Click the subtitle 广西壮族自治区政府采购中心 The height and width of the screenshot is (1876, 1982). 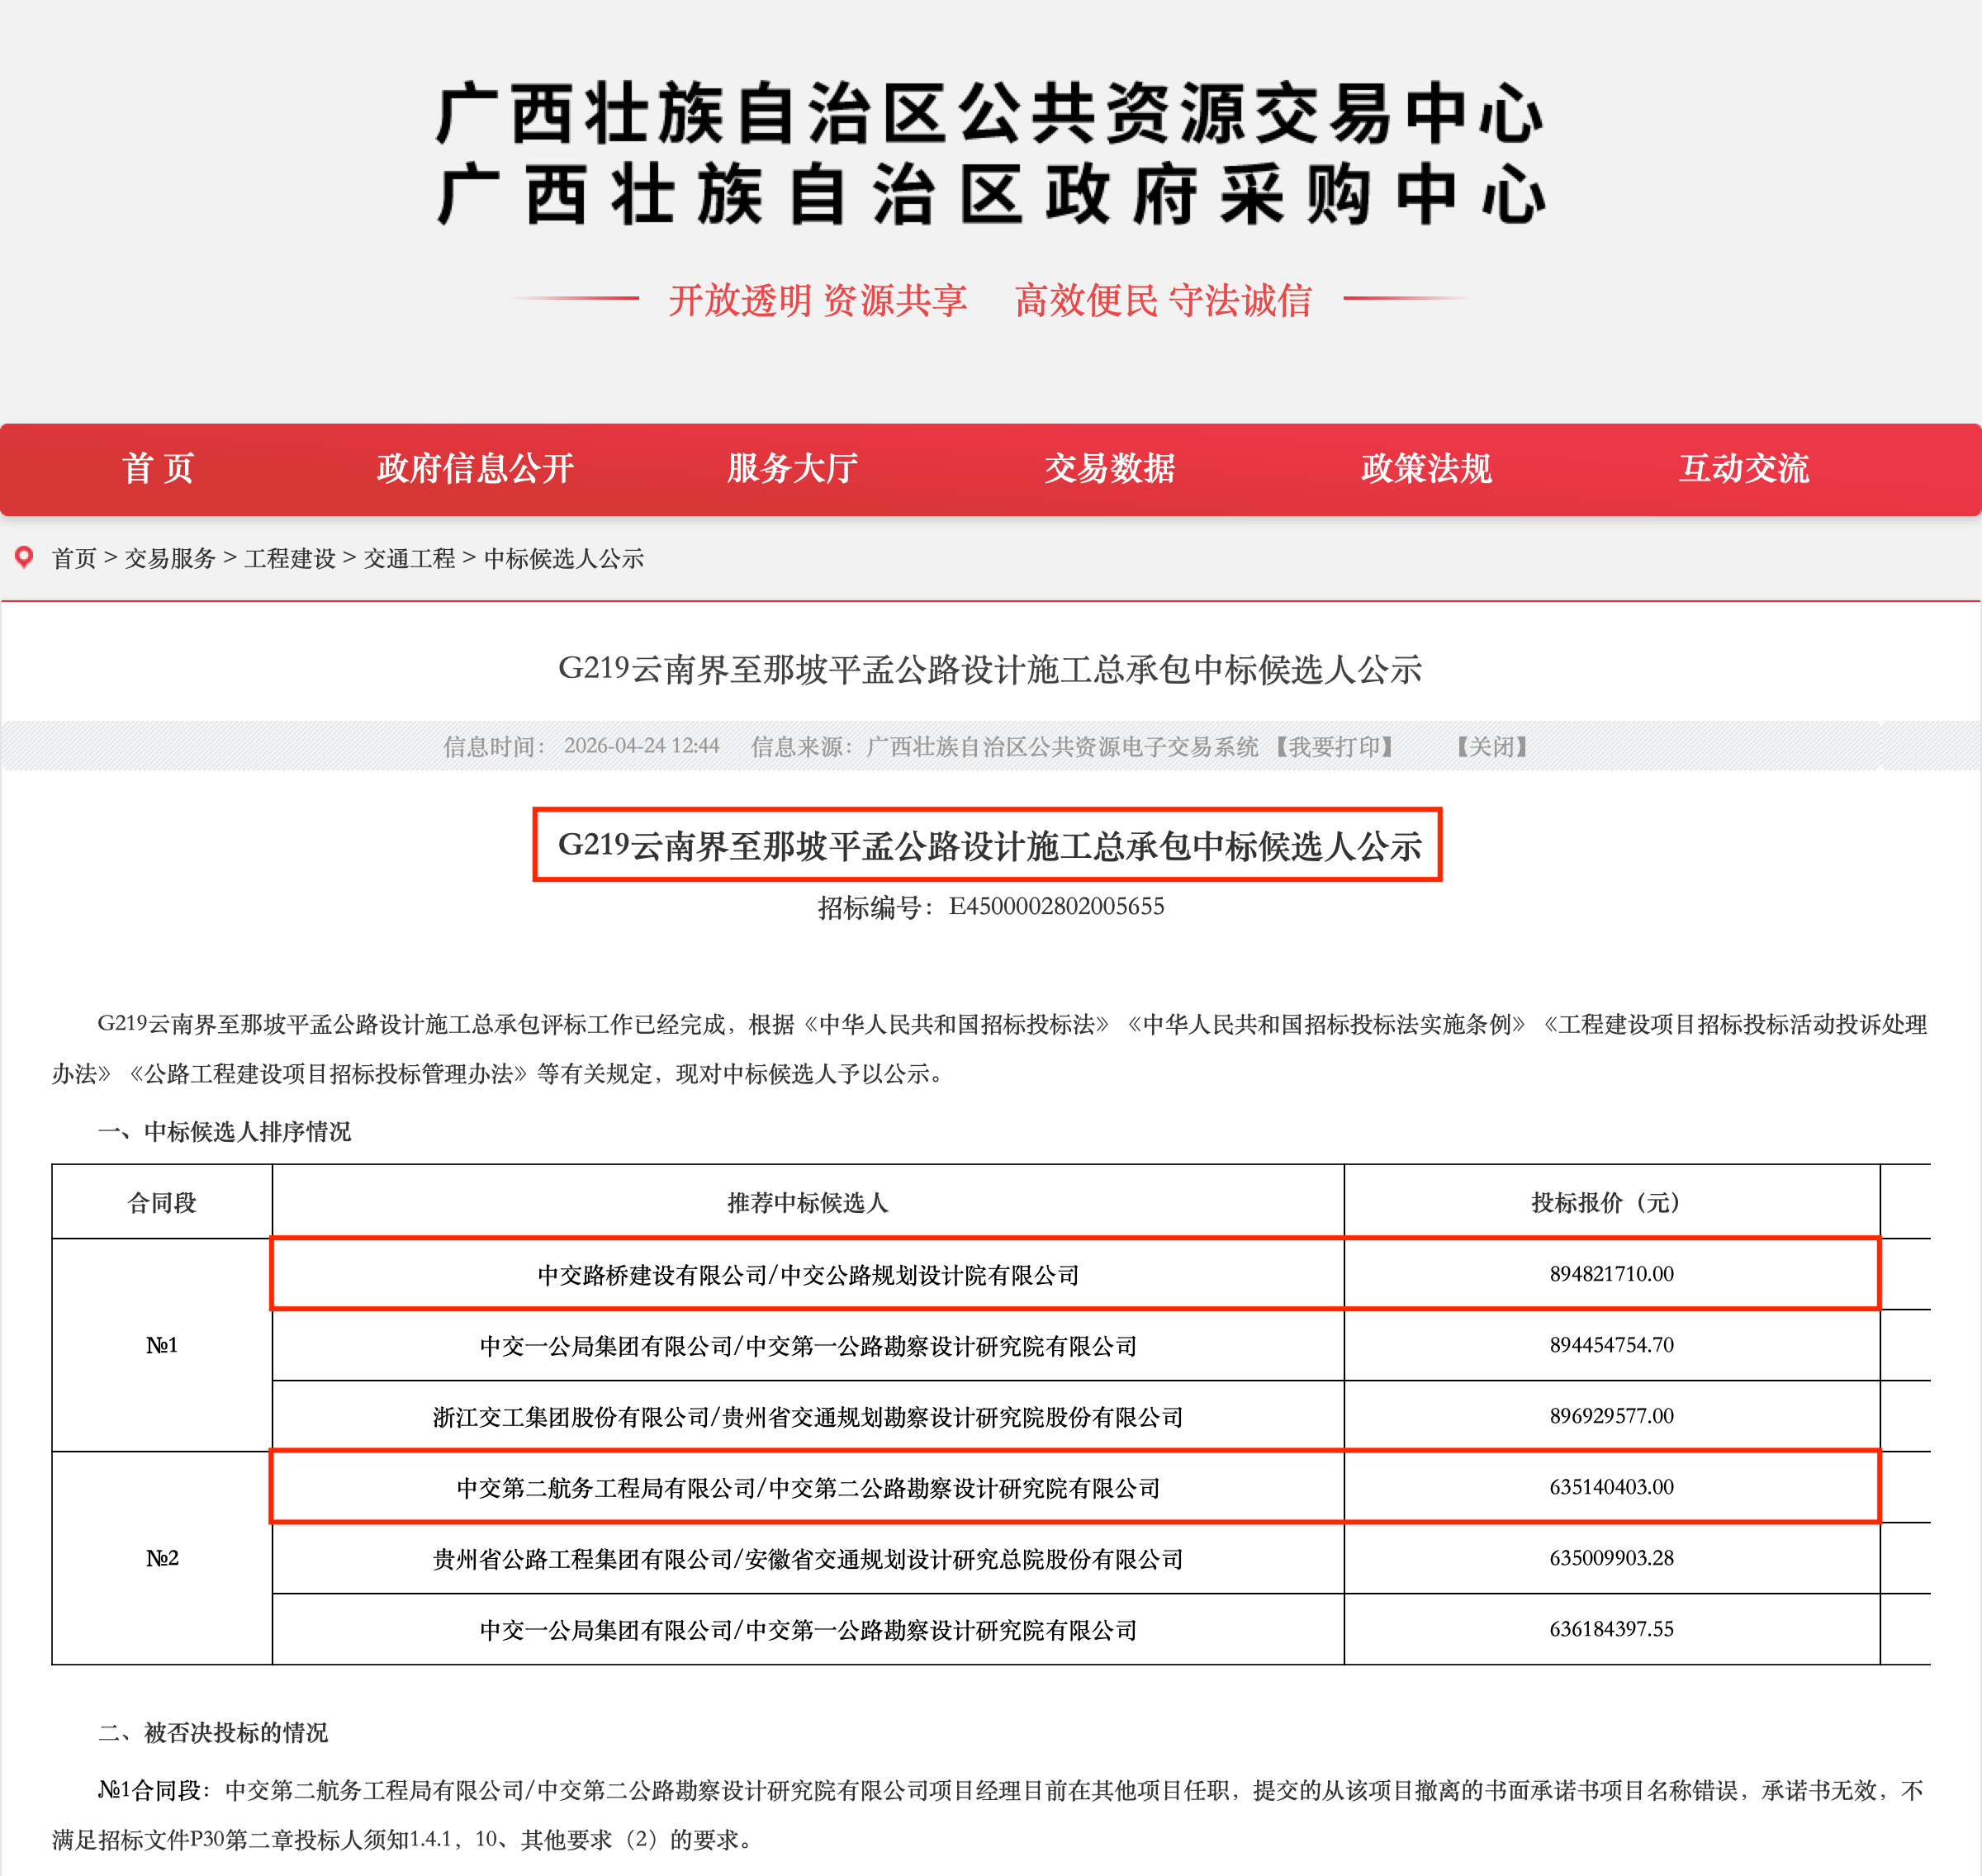[x=990, y=195]
